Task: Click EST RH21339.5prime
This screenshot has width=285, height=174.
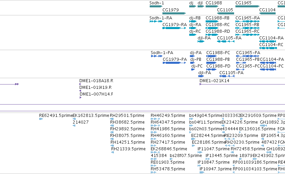Action: pos(113,152)
